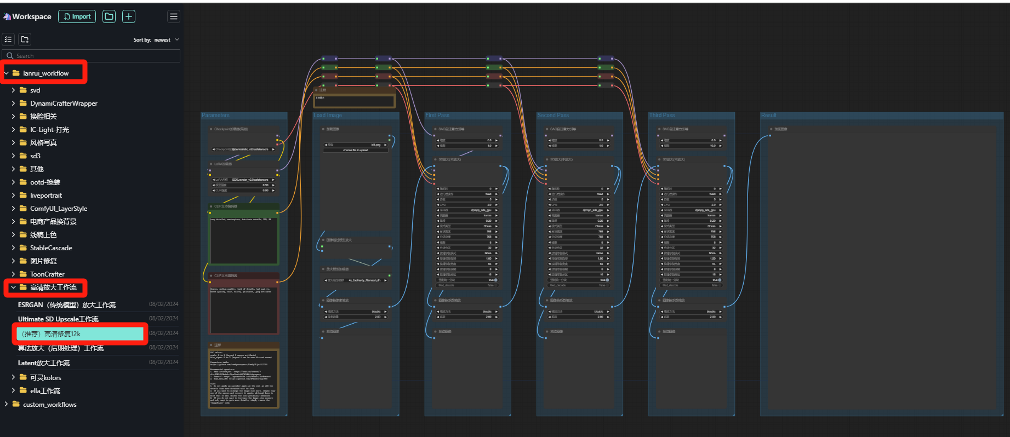
Task: Click the Workspace unicorn logo
Action: [7, 17]
